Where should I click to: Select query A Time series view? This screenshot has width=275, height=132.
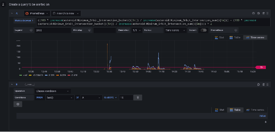[x=255, y=37]
